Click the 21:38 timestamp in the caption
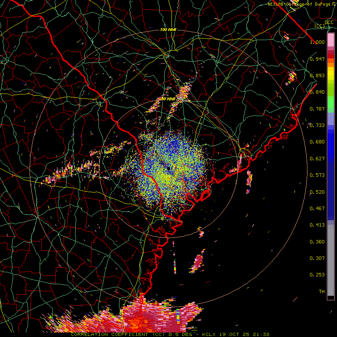Screen dimensions: 337x337 pos(261,334)
